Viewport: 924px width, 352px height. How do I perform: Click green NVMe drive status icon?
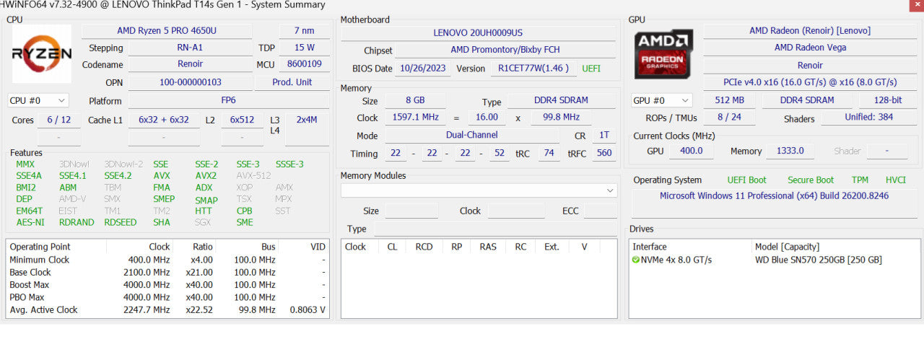coord(636,260)
